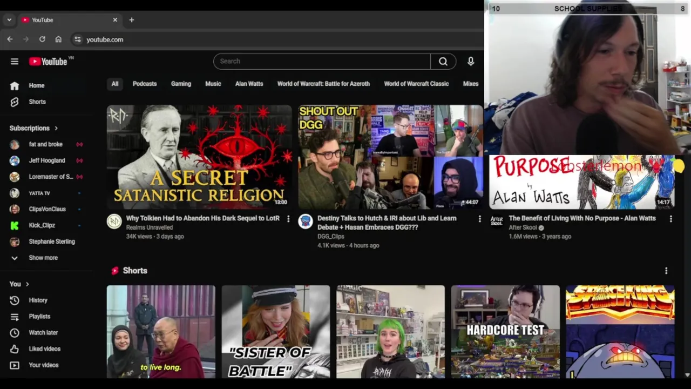Click the YouTube search input field
Screen dimensions: 691x389
click(322, 62)
